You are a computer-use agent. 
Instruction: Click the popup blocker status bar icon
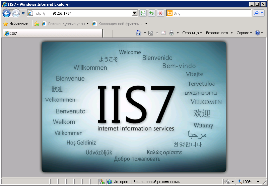(102, 182)
